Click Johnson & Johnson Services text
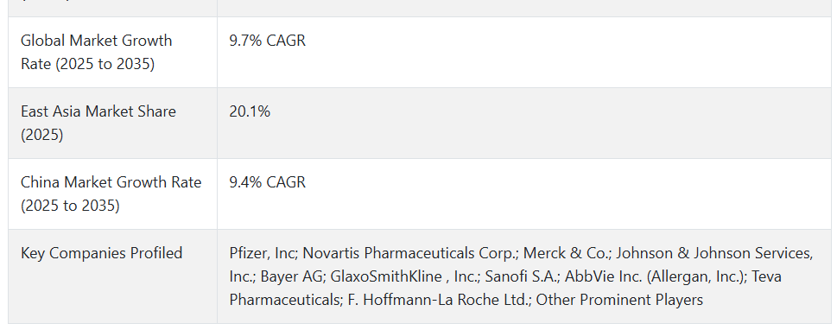 pyautogui.click(x=714, y=253)
